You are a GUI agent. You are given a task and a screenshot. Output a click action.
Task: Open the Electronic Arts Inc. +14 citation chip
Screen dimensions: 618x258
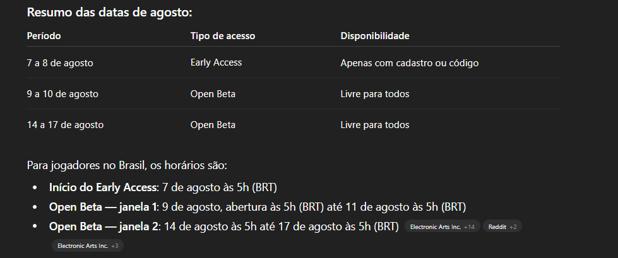point(441,226)
